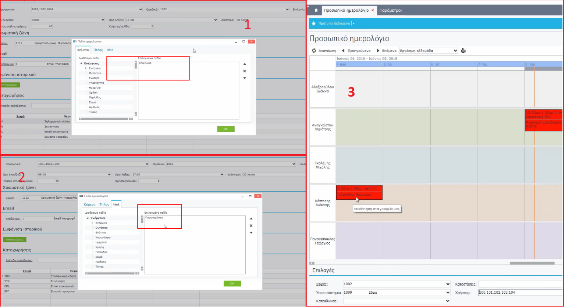The width and height of the screenshot is (565, 308).
Task: Click the calendar's horizontal scrollbar thumb
Action: (x=532, y=263)
